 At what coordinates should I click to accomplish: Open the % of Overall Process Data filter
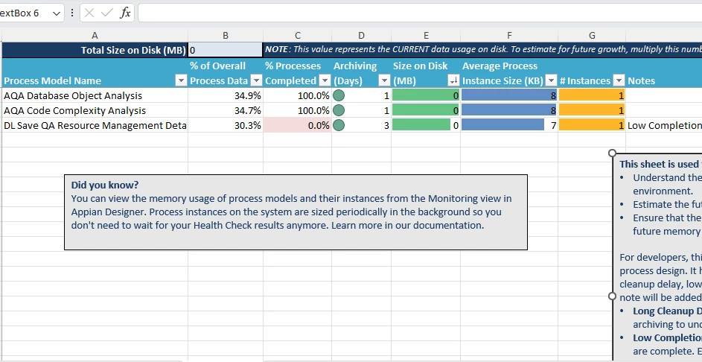tap(256, 80)
